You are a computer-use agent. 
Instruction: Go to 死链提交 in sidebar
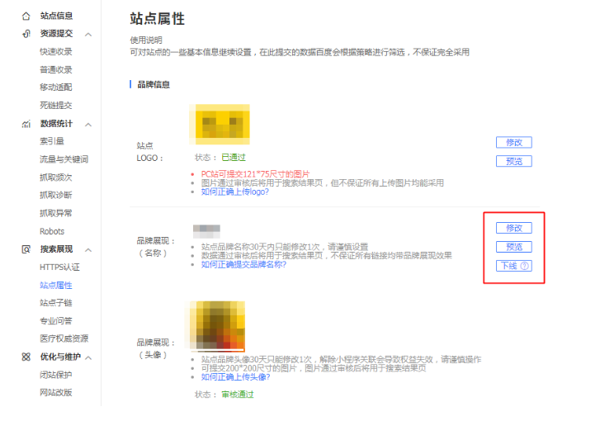tap(55, 106)
